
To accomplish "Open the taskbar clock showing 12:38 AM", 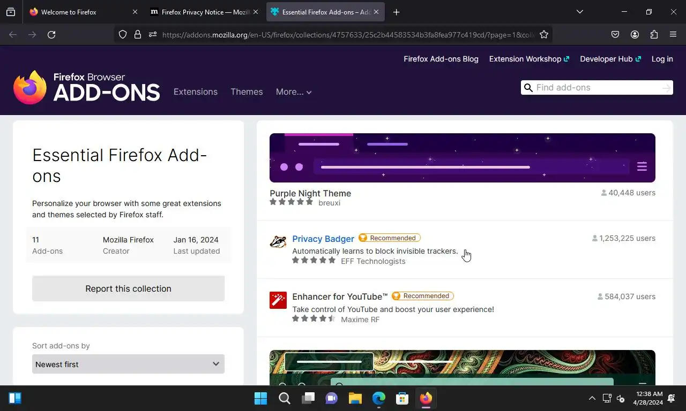I will click(x=648, y=398).
